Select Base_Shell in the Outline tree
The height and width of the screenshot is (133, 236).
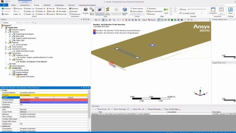(20, 36)
